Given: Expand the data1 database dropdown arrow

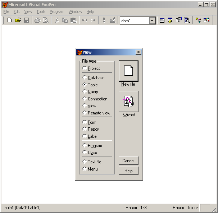Looking at the screenshot, I should click(152, 21).
